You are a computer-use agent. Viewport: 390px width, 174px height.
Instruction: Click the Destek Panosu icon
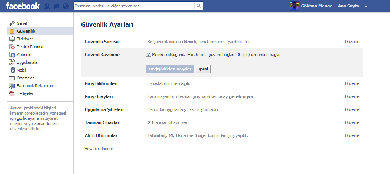pos(12,47)
